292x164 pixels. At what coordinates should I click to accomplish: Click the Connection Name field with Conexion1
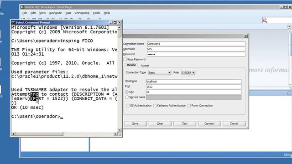point(196,44)
